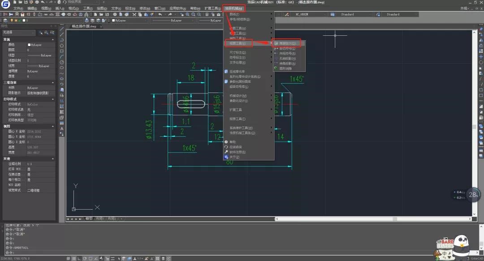Viewport: 484px width, 261px height.
Task: Select the circle draw tool
Action: pos(62,62)
